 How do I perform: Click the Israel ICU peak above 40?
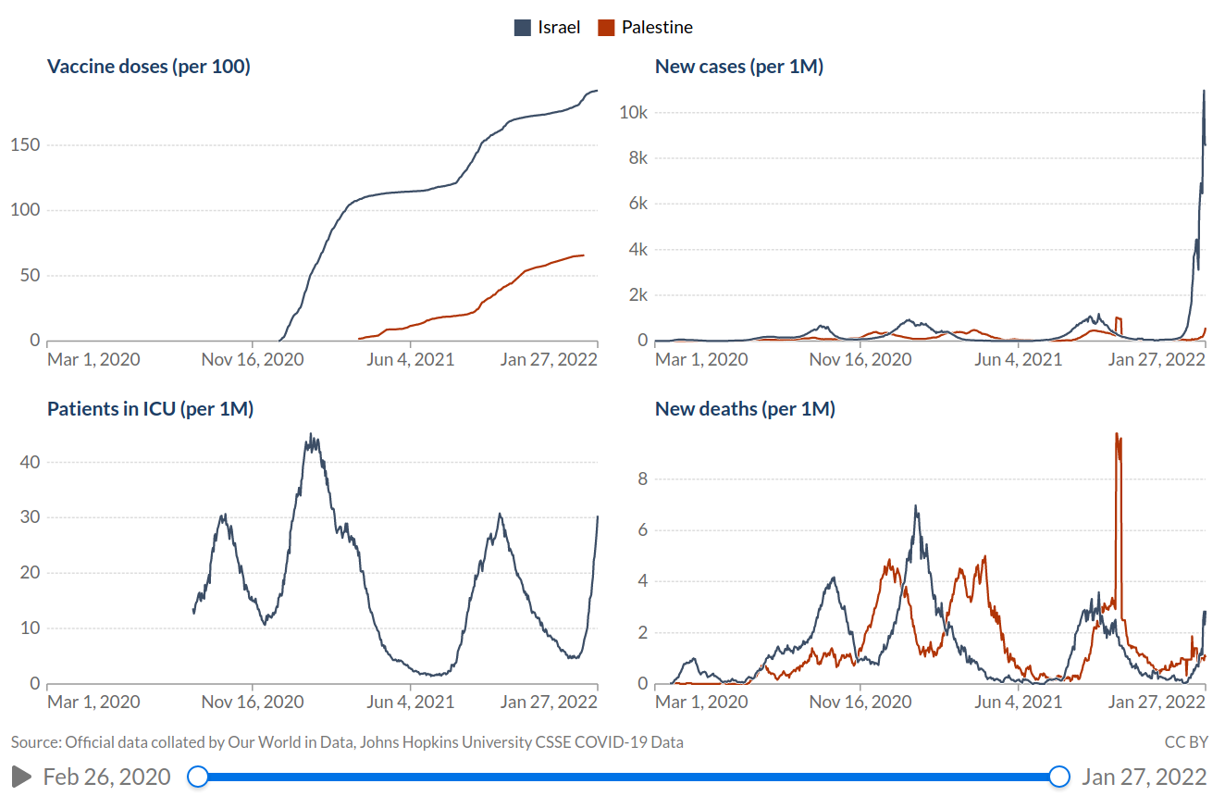[x=312, y=435]
